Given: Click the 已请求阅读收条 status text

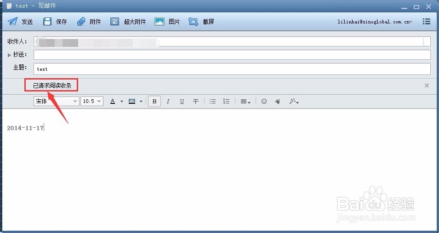Looking at the screenshot, I should tap(52, 85).
